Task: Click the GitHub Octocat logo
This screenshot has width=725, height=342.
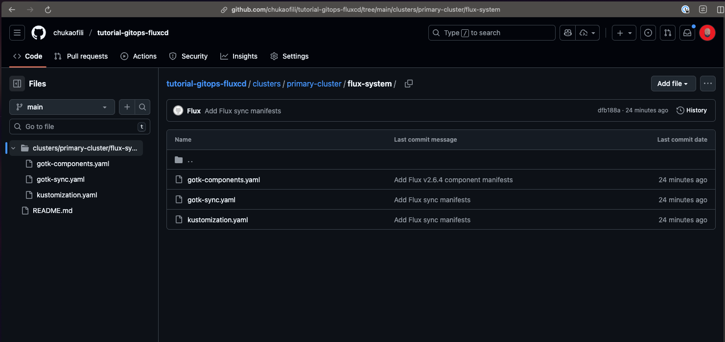Action: [39, 33]
